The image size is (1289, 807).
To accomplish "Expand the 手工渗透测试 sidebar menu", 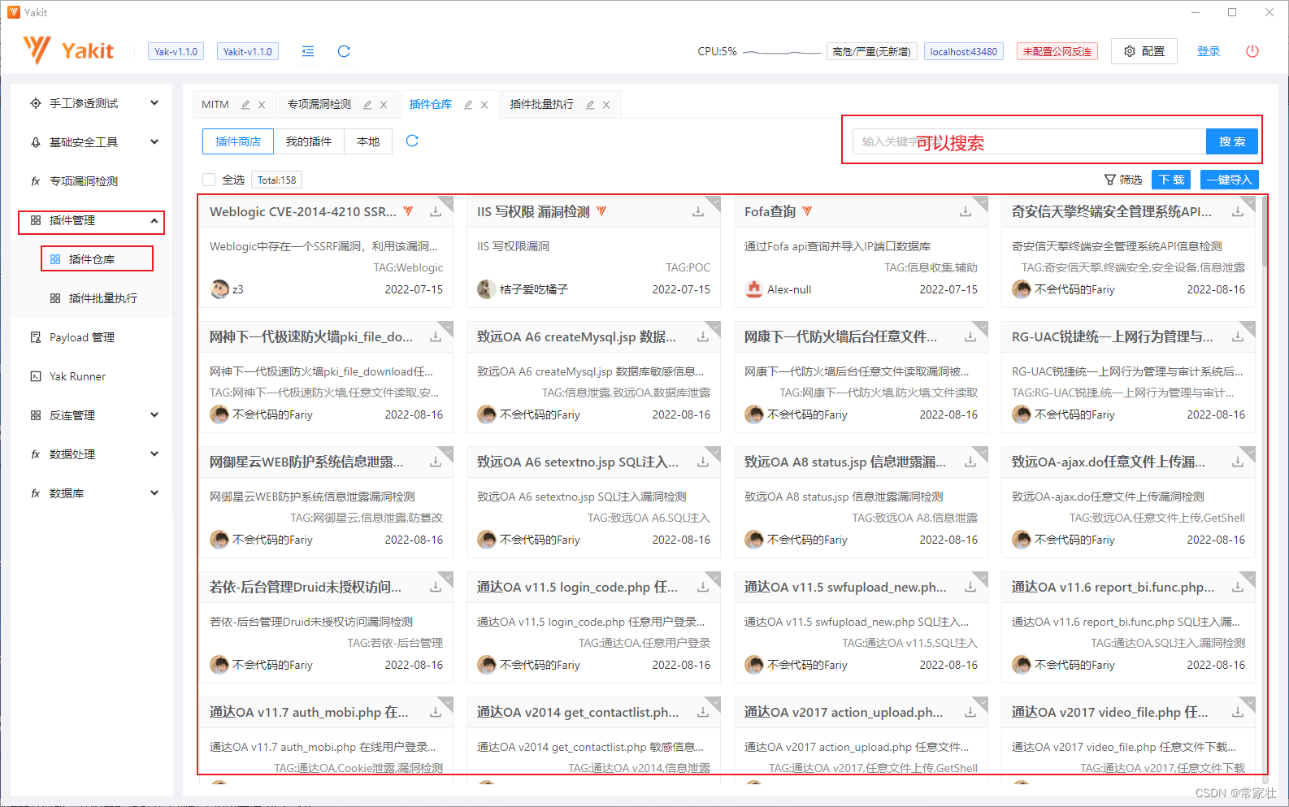I will click(154, 103).
